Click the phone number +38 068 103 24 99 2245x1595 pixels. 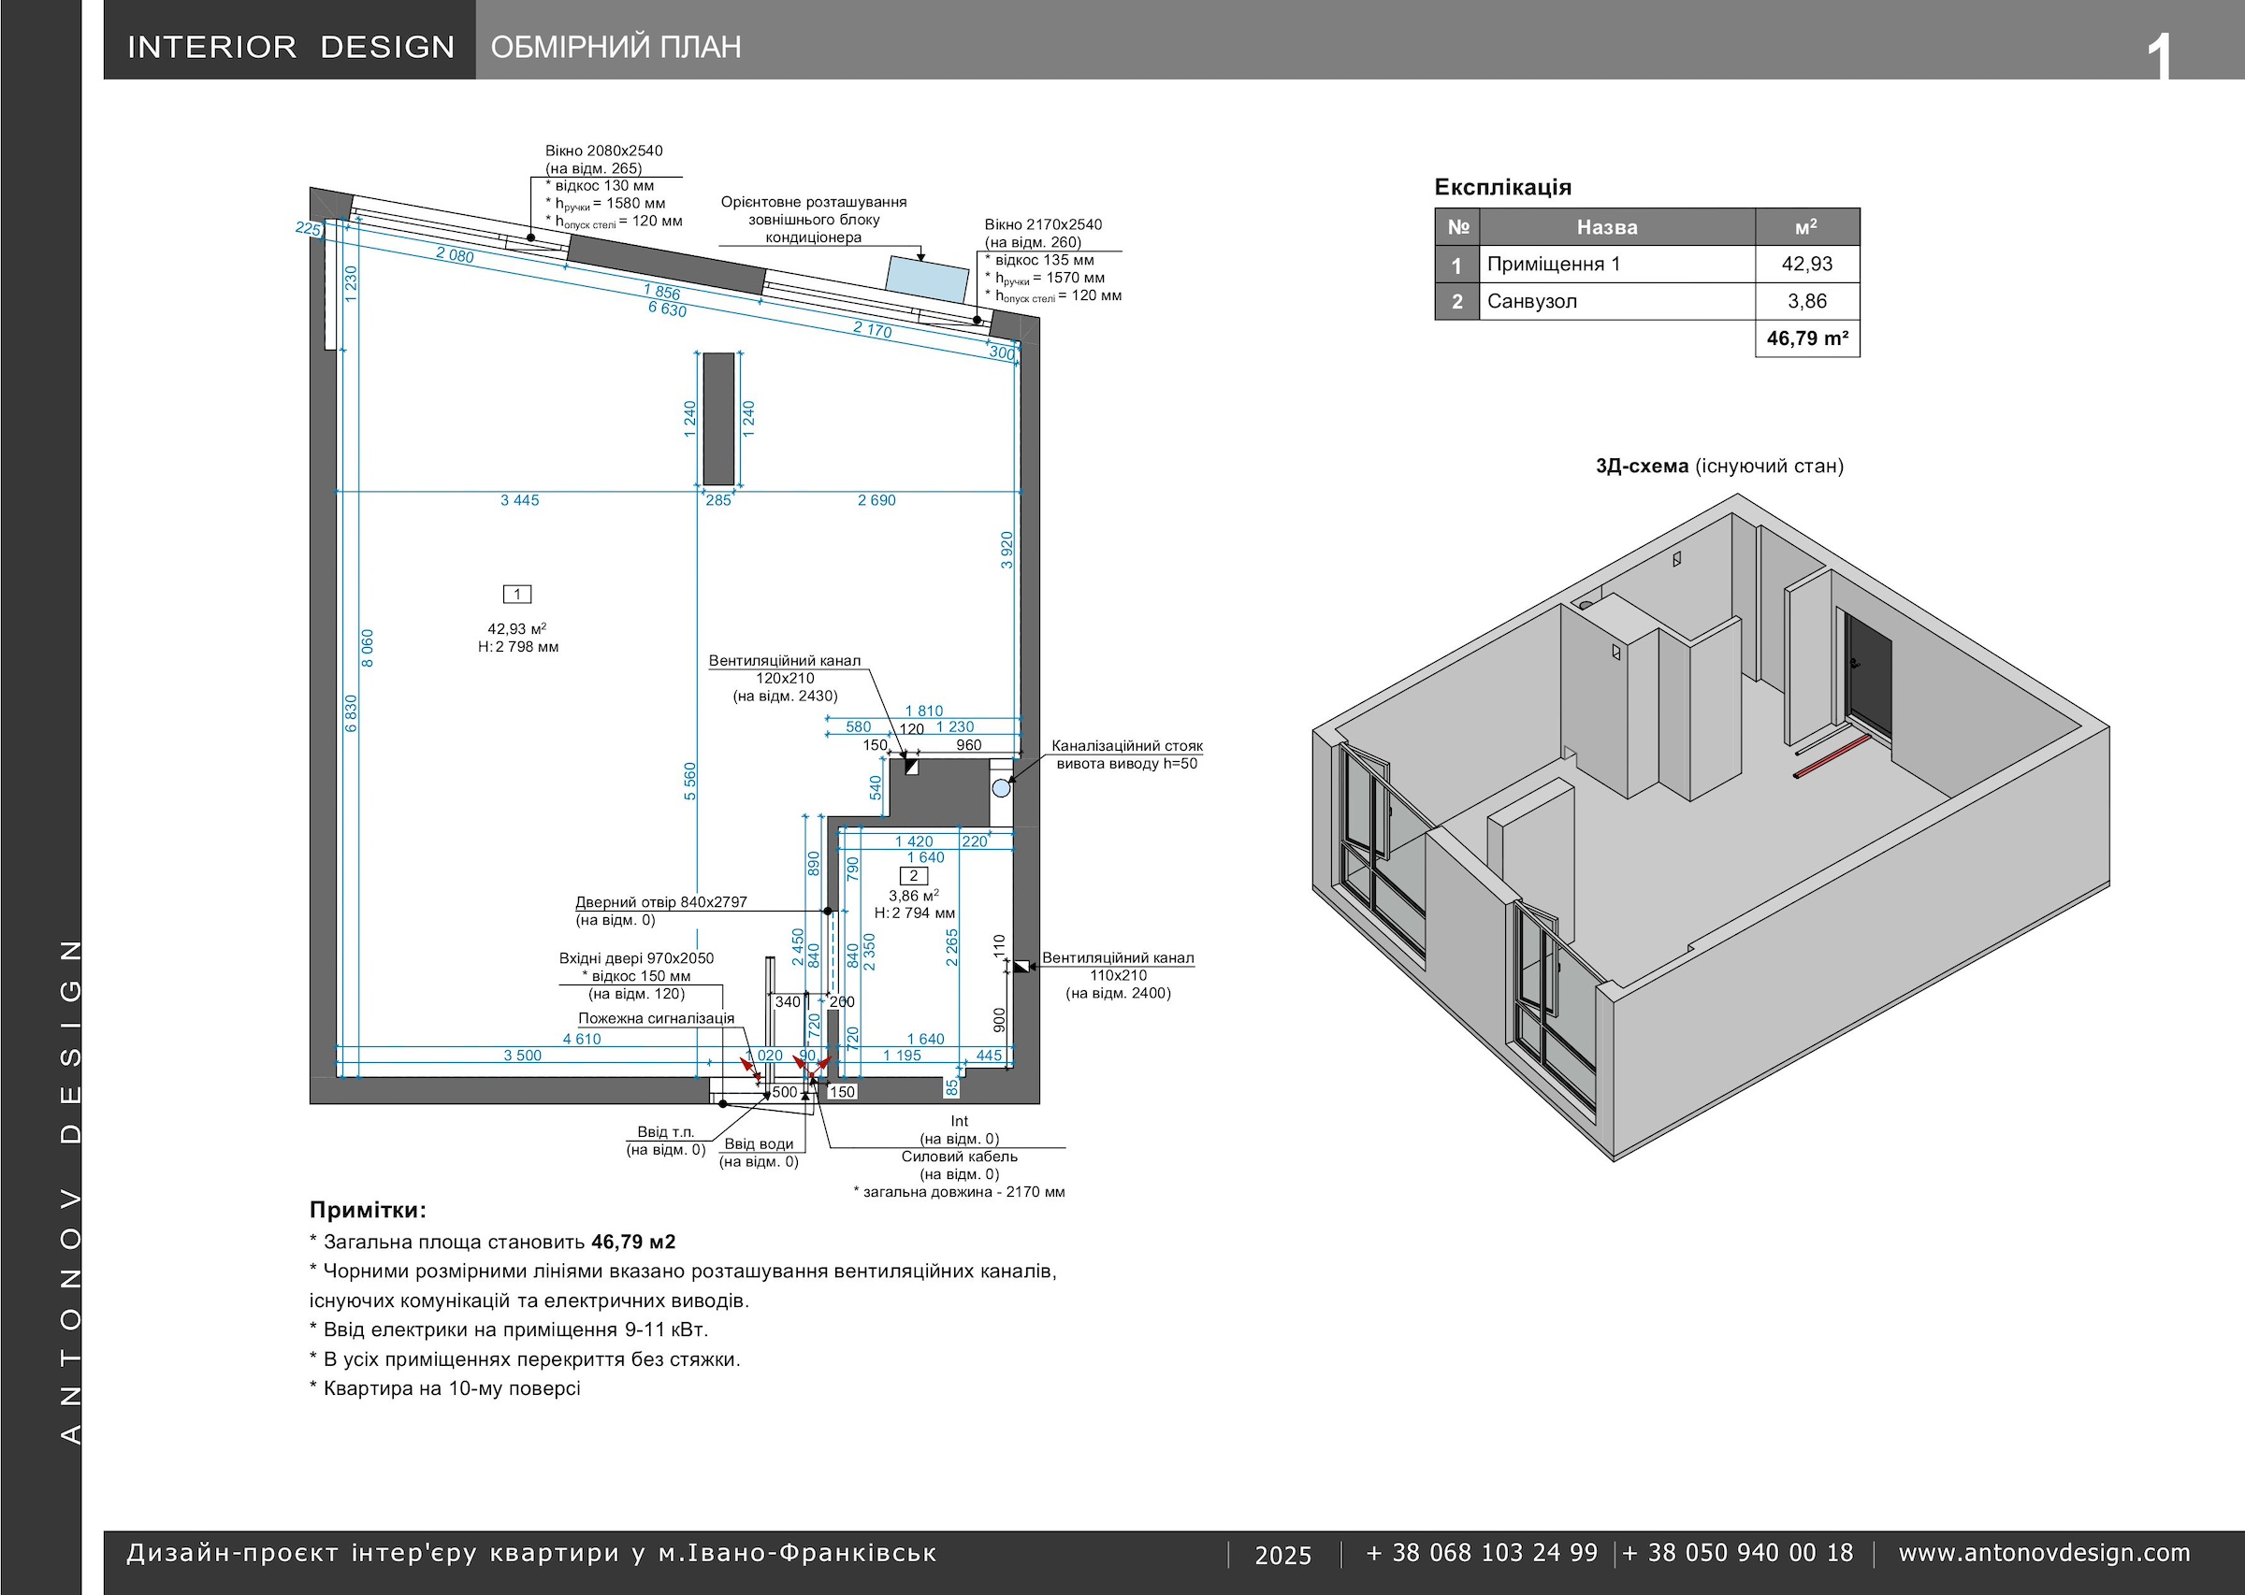(x=1482, y=1553)
